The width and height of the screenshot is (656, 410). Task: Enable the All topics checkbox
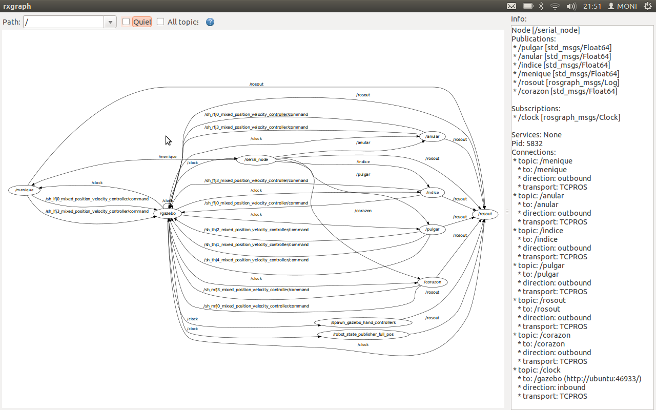(160, 22)
